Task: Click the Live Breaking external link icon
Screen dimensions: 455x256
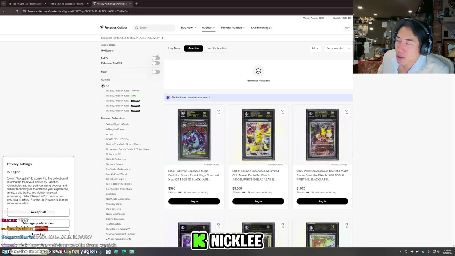Action: tap(271, 28)
